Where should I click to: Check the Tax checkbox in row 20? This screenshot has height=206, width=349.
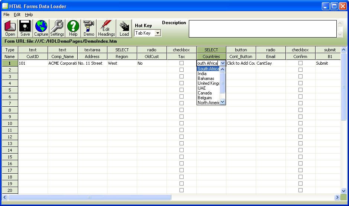pyautogui.click(x=182, y=190)
